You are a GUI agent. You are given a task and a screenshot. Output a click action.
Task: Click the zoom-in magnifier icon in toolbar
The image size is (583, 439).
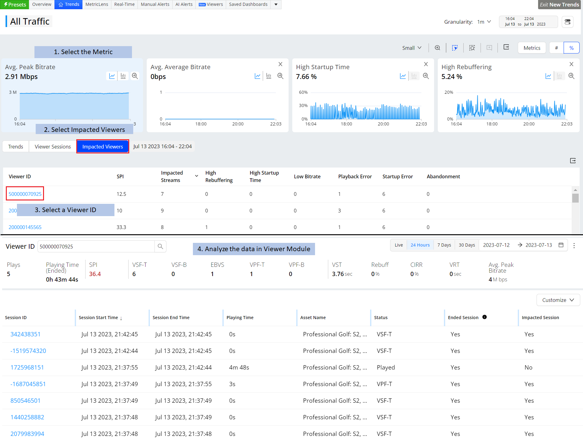(437, 48)
